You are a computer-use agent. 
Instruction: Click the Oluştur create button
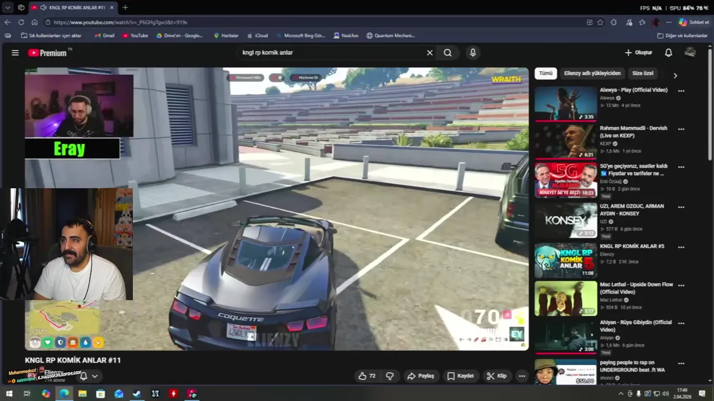pos(638,53)
